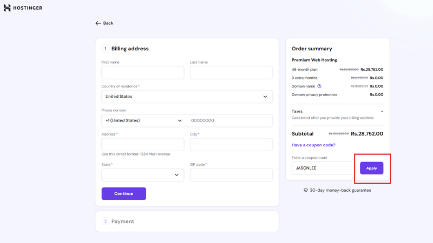The height and width of the screenshot is (243, 433).
Task: Click into the City field
Action: point(231,144)
